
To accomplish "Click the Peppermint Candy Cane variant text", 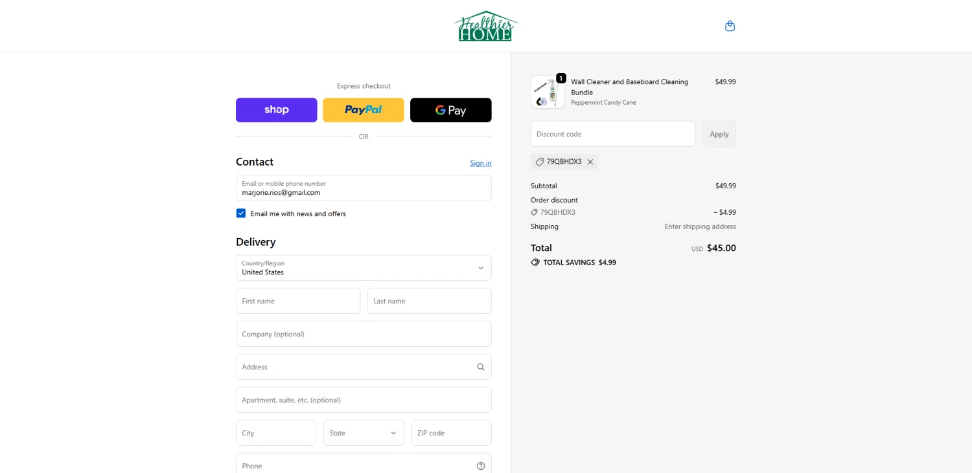I will click(603, 102).
